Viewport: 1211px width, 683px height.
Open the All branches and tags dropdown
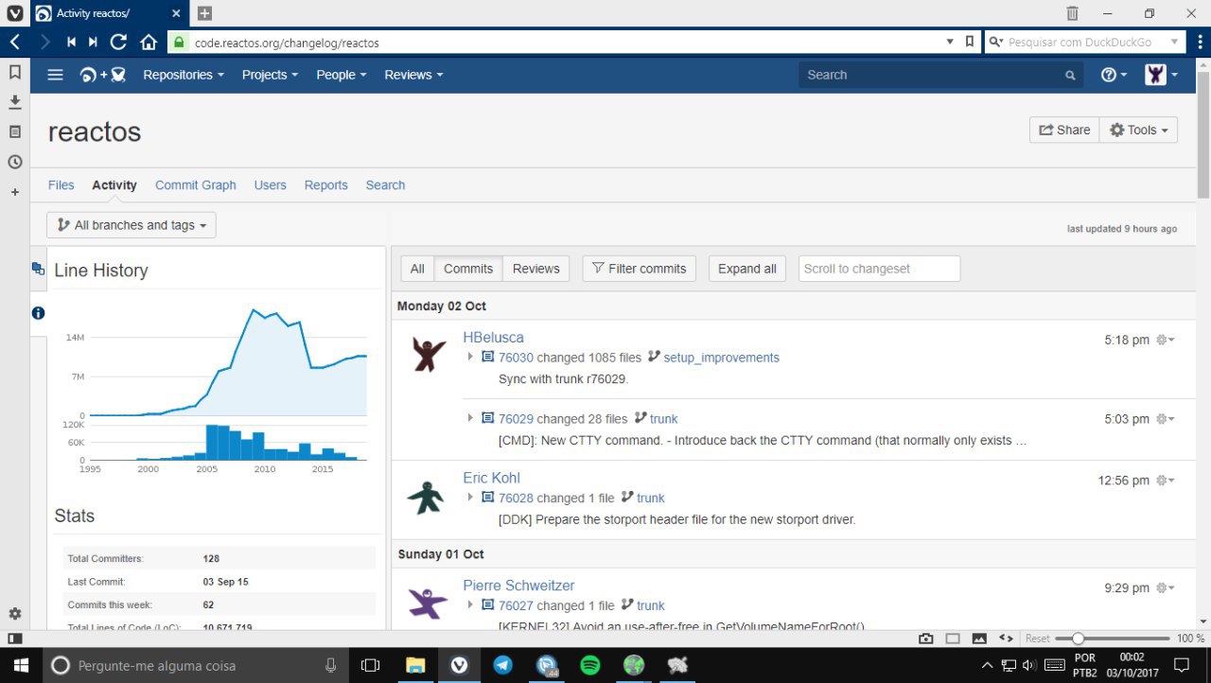pyautogui.click(x=132, y=225)
